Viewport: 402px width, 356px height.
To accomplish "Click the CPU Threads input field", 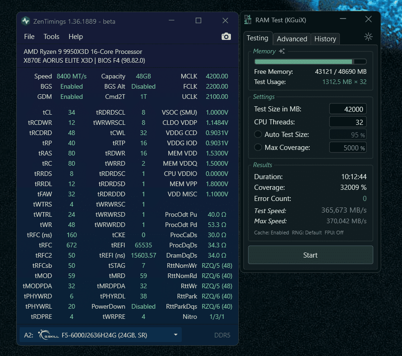I will [348, 122].
